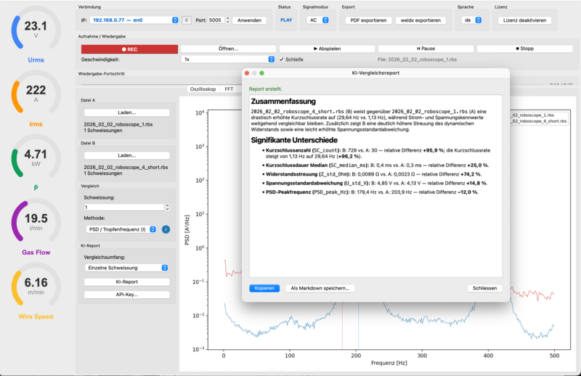Click the refresh icon next to IP field

point(187,20)
